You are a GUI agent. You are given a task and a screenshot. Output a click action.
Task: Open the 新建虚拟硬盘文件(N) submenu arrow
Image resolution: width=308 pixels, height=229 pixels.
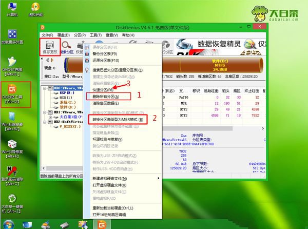tap(158, 178)
